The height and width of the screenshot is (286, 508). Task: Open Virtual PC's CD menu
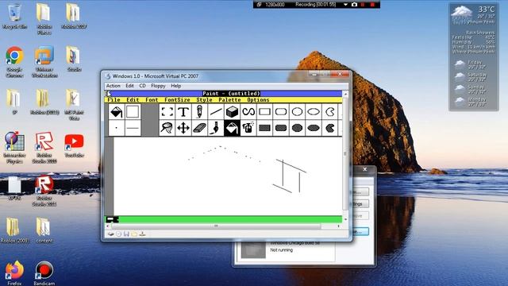[143, 86]
